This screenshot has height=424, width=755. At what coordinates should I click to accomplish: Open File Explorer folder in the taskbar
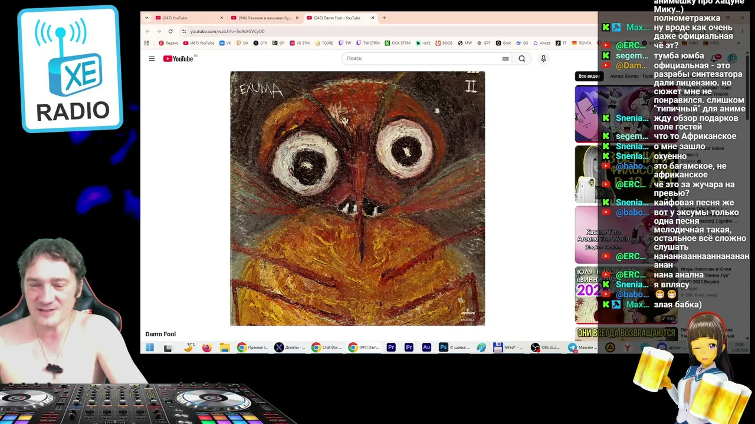point(225,347)
